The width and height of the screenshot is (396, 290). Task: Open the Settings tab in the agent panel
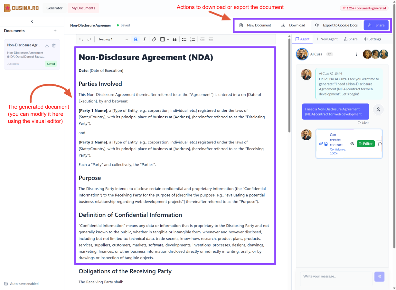click(x=372, y=39)
